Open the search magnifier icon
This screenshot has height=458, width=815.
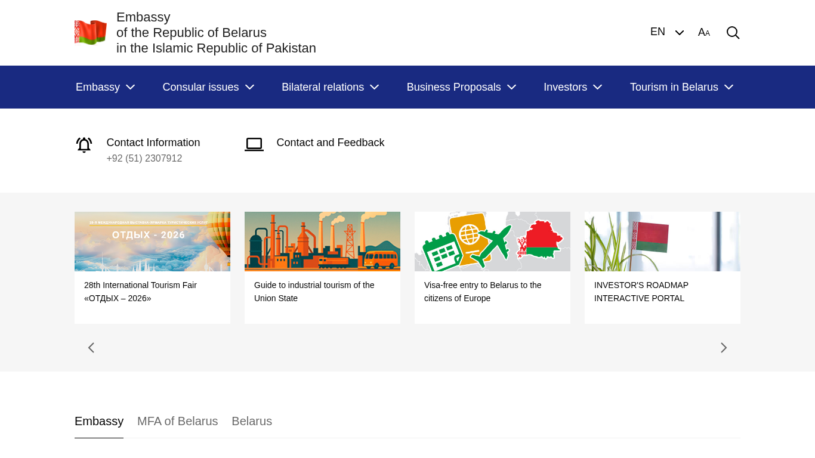click(x=733, y=33)
